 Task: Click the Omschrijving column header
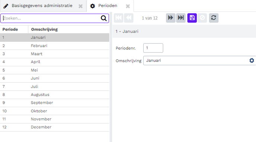tap(44, 29)
